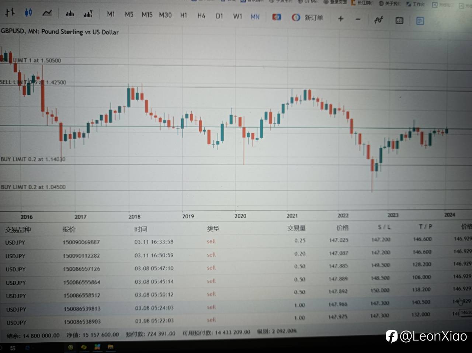
Task: Open the 新订单 new order dialog
Action: tap(308, 18)
